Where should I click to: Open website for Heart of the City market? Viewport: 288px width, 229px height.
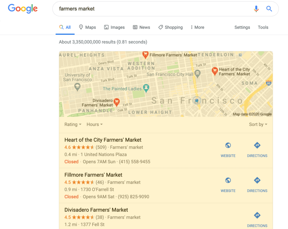[228, 150]
